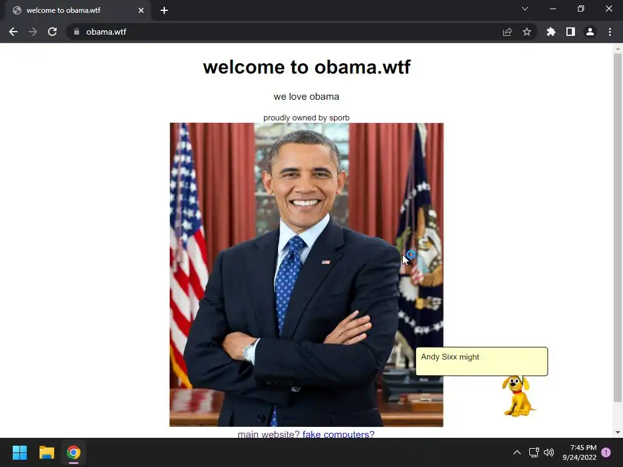
Task: Click the 'Andy Sixx might' speech bubble
Action: (x=482, y=361)
